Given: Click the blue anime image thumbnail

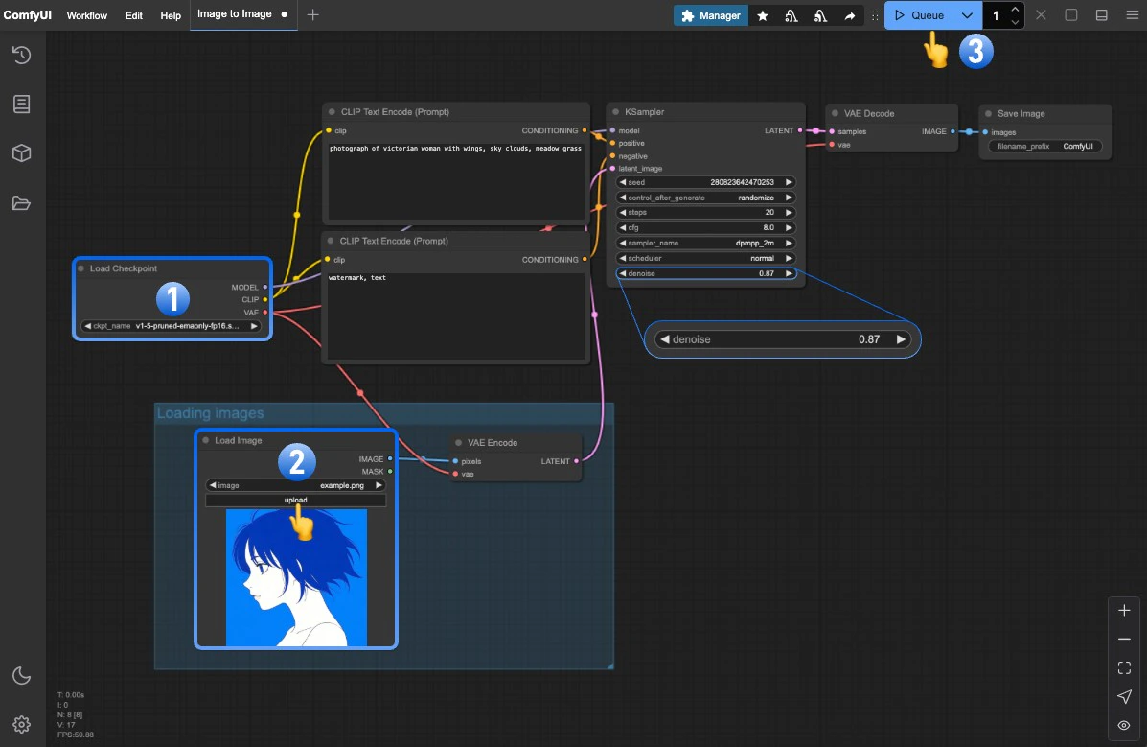Looking at the screenshot, I should tap(295, 575).
